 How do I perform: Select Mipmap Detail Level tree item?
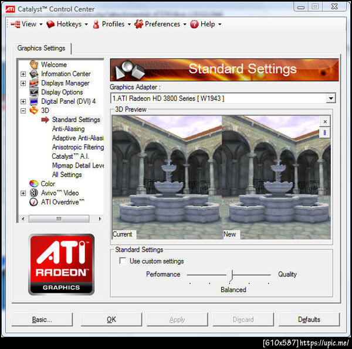tap(78, 166)
